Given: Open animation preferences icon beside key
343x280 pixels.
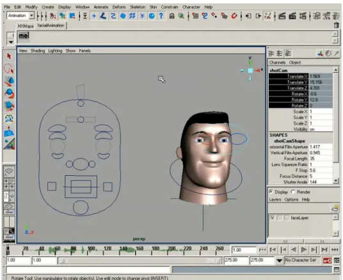Looking at the screenshot, I should pos(337,260).
